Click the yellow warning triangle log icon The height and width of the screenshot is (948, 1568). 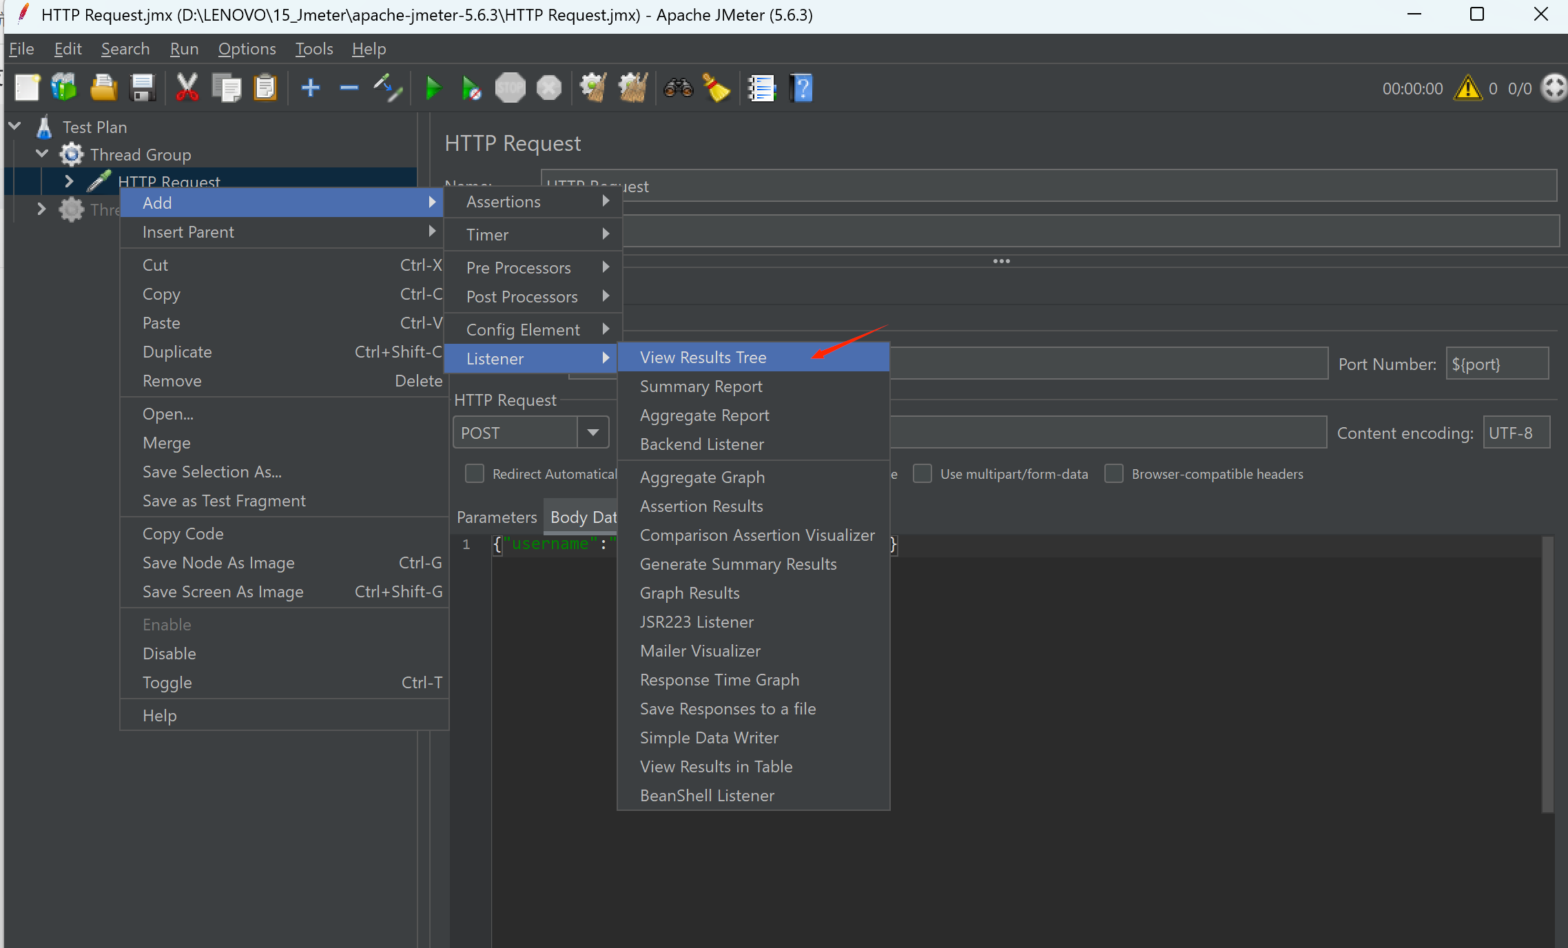click(x=1467, y=88)
